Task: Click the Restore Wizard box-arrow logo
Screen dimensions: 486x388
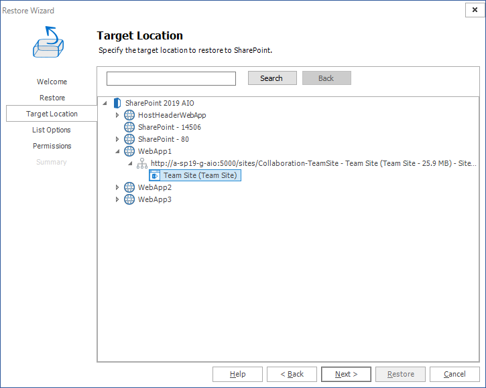Action: coord(48,42)
